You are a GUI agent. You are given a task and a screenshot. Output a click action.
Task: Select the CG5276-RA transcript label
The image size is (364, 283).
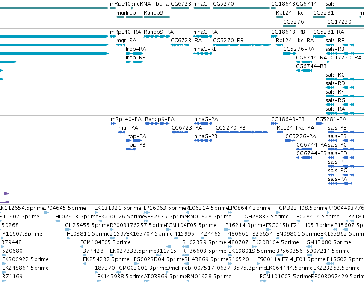click(x=299, y=49)
